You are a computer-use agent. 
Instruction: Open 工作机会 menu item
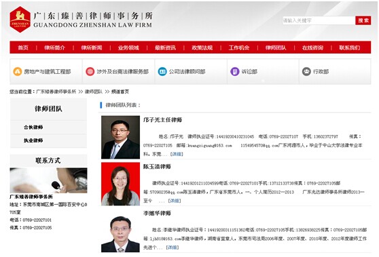(x=239, y=47)
